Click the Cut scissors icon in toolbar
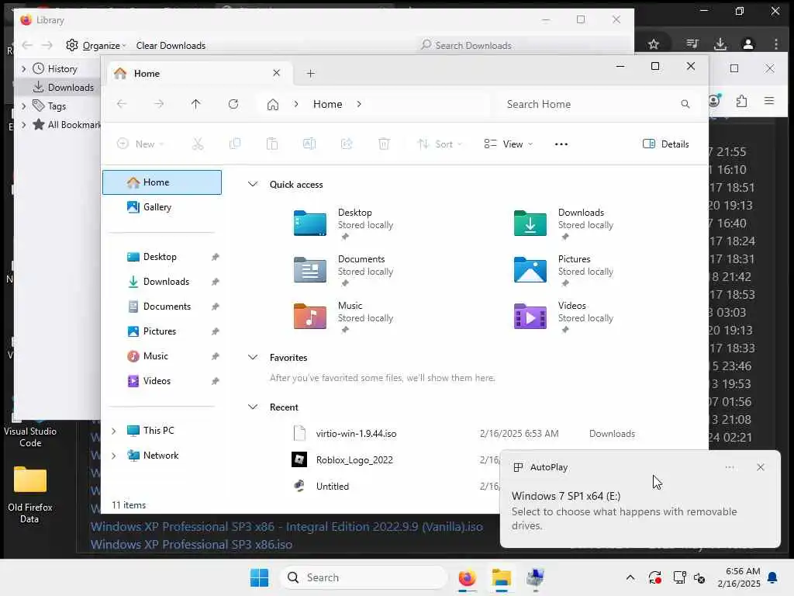This screenshot has width=794, height=596. (198, 144)
